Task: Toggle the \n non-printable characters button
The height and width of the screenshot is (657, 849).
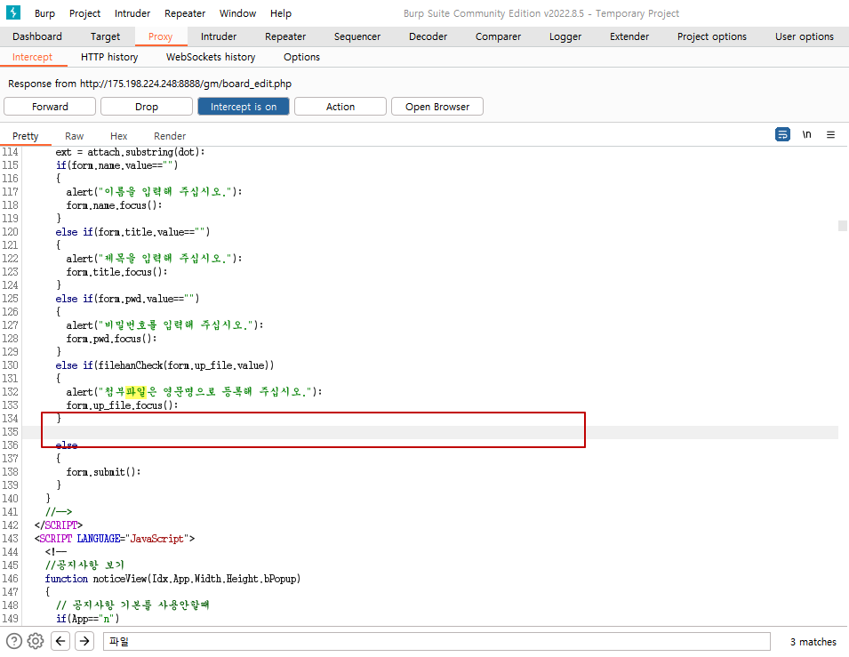Action: point(806,134)
